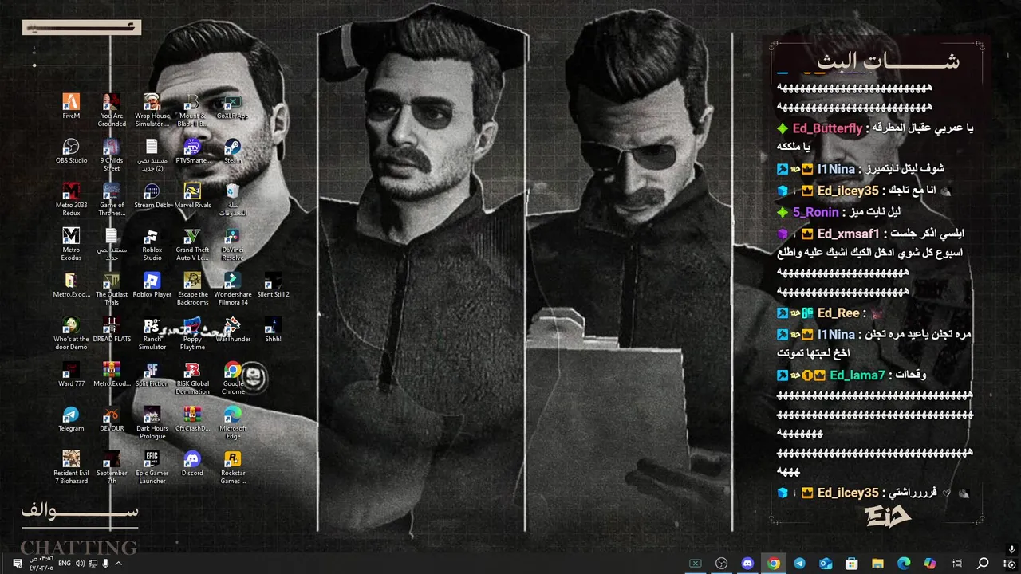Select the Shhh! desktop icon
The image size is (1021, 574).
pos(273,330)
